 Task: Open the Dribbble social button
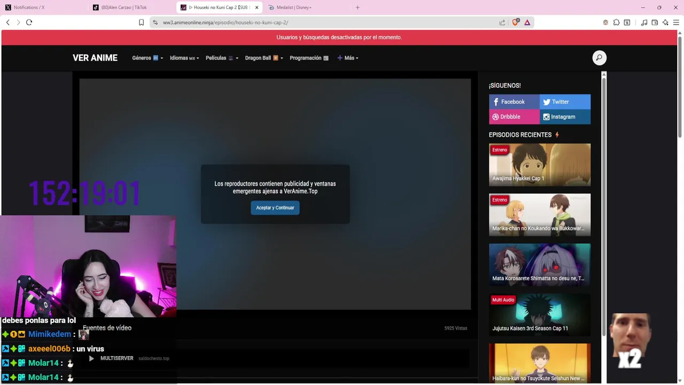(514, 117)
